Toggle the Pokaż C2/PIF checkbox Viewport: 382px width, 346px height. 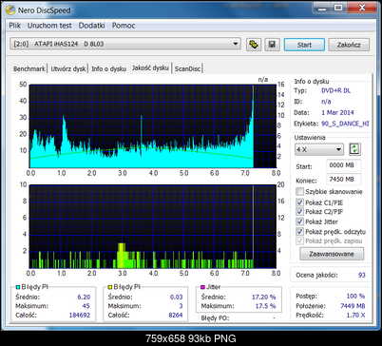click(x=299, y=211)
